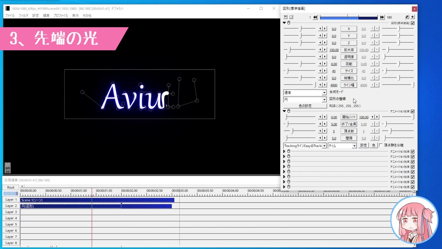Click the clapperboard icon in the settings dialog's top-left corner
Image resolution: width=442 pixels, height=249 pixels.
(x=285, y=17)
